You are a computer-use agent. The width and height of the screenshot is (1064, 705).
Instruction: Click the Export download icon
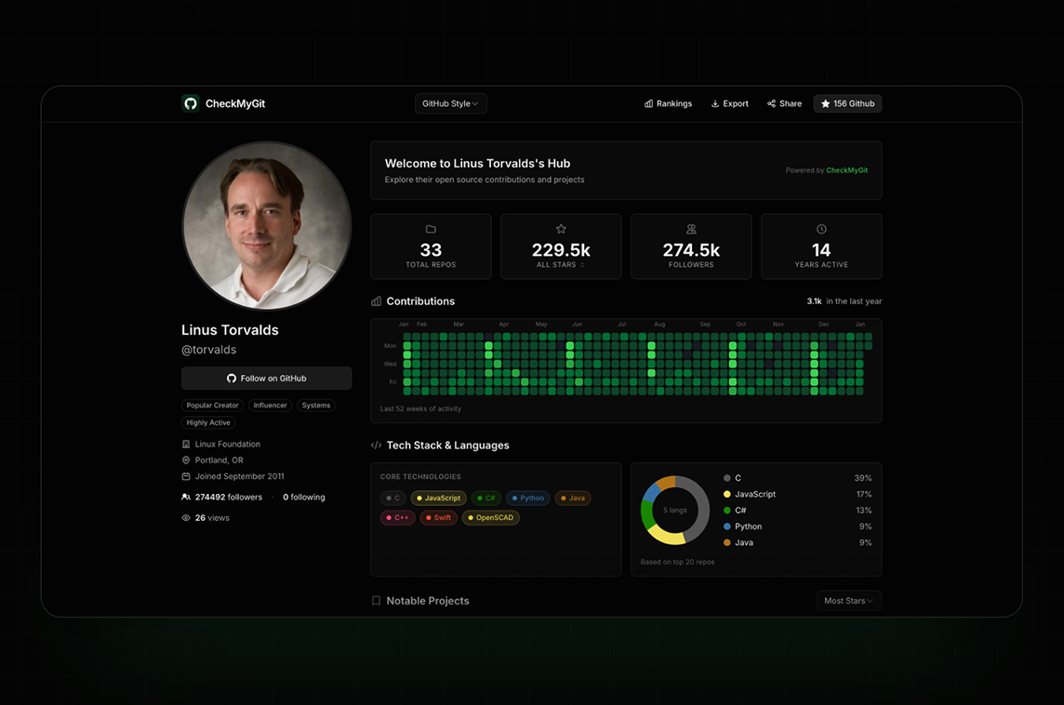pos(715,104)
